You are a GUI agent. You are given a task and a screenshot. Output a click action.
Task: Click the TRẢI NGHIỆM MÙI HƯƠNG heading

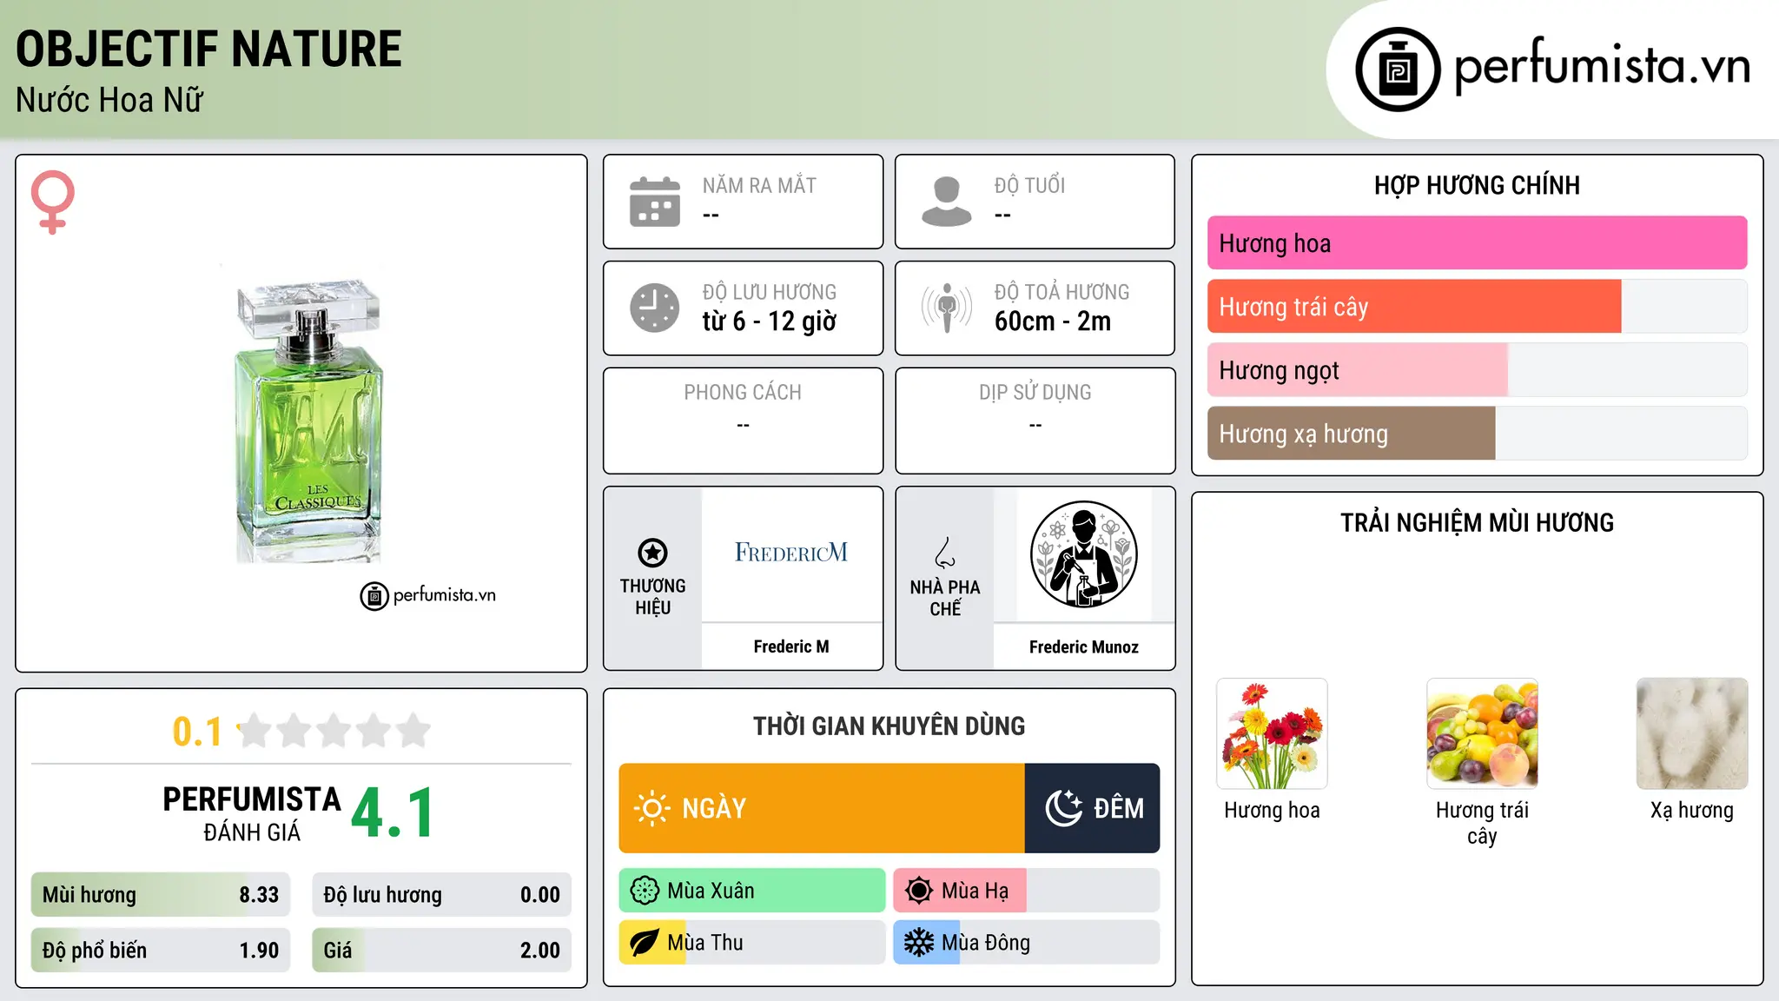point(1477,523)
